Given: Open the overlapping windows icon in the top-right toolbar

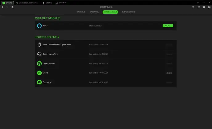Looking at the screenshot, I should [193, 7].
